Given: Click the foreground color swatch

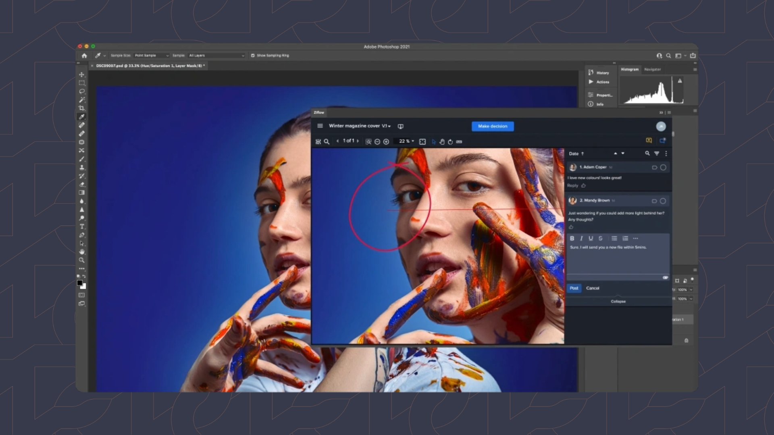Looking at the screenshot, I should [x=80, y=283].
